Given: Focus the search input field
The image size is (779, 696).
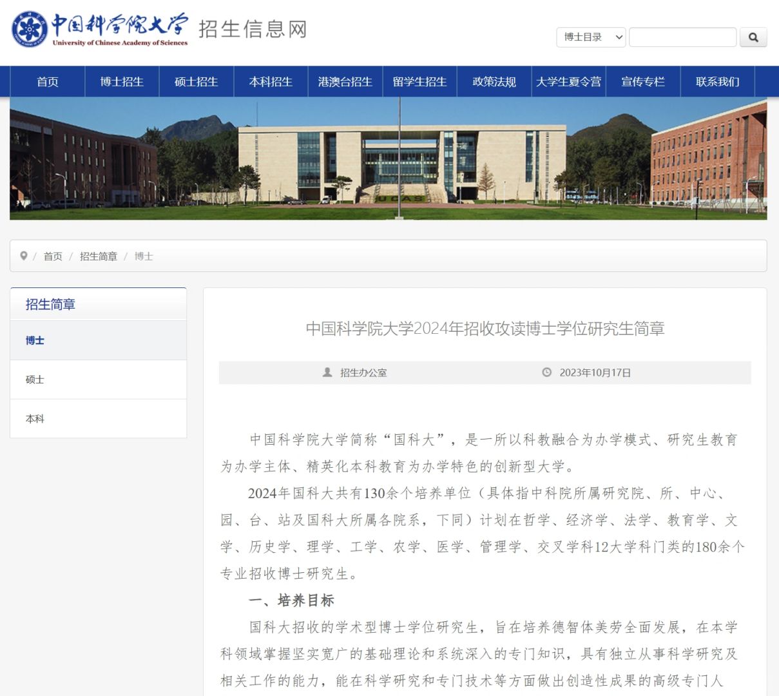Looking at the screenshot, I should 682,37.
